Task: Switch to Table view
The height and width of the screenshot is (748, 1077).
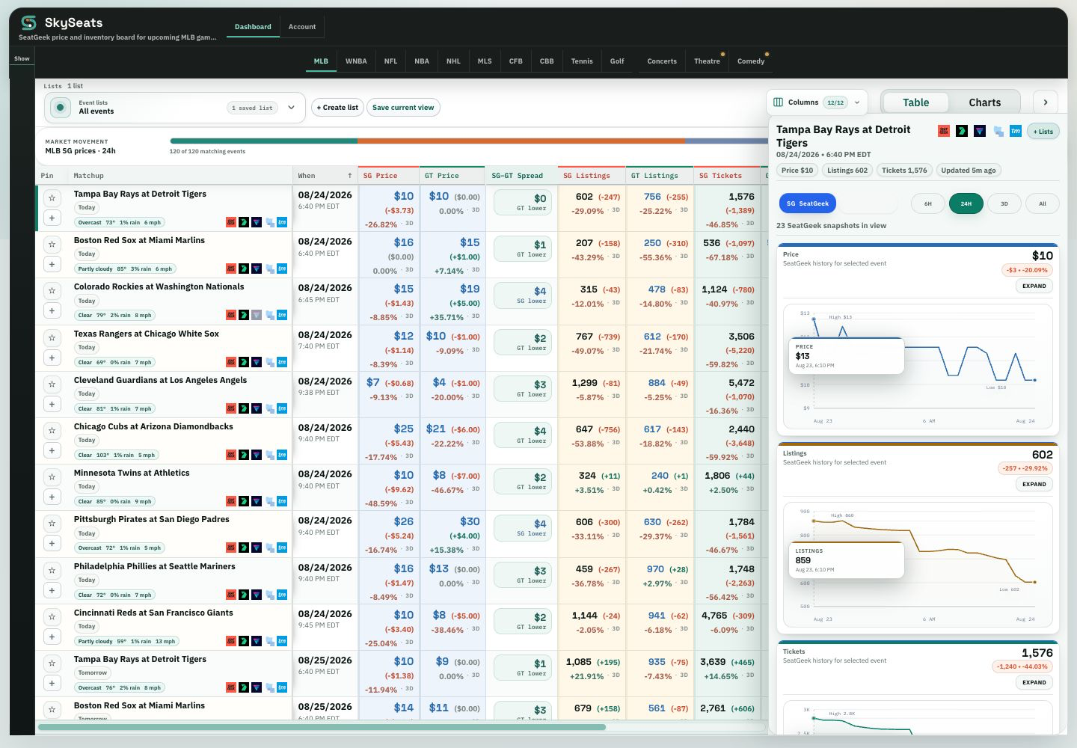Action: 915,102
